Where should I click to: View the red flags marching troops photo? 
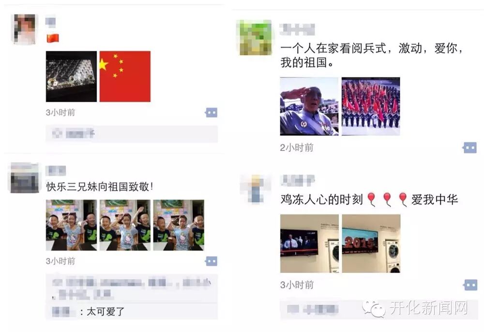tap(371, 106)
